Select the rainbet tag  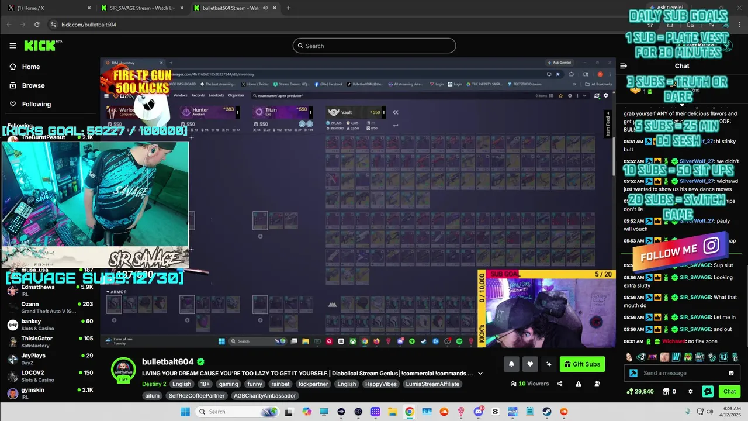click(x=279, y=384)
